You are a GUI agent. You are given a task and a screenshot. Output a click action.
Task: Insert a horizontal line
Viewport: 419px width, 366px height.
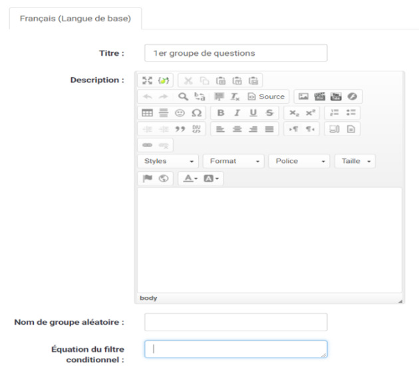coord(164,113)
